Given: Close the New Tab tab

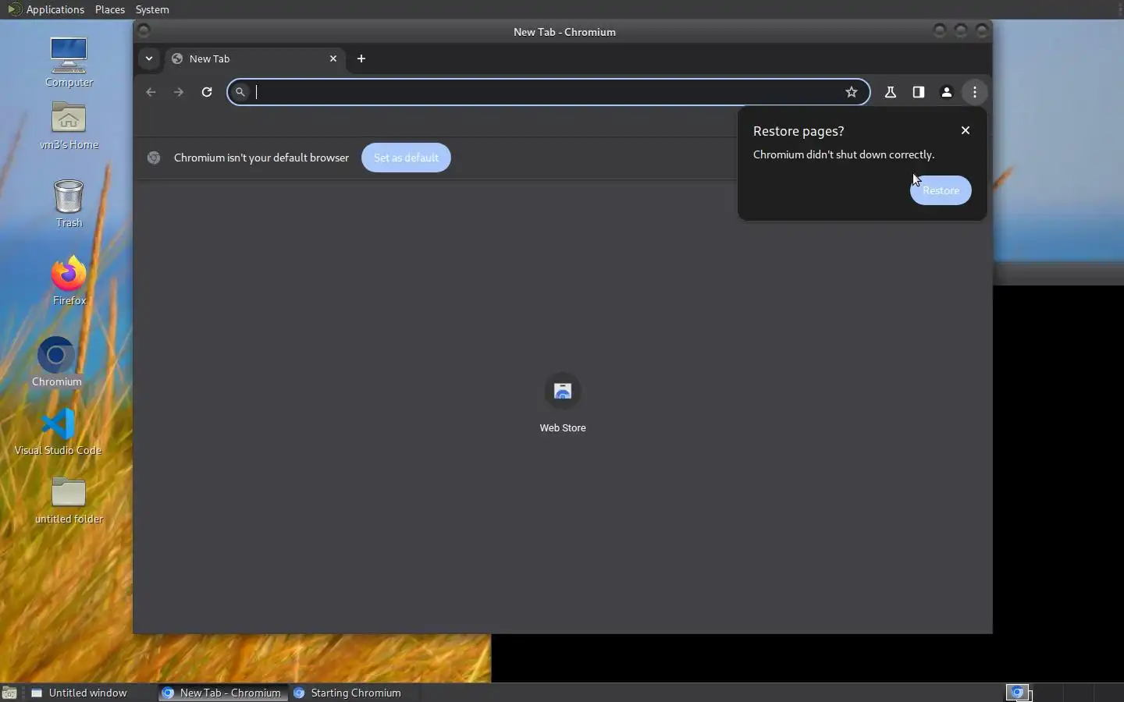Looking at the screenshot, I should 333,58.
